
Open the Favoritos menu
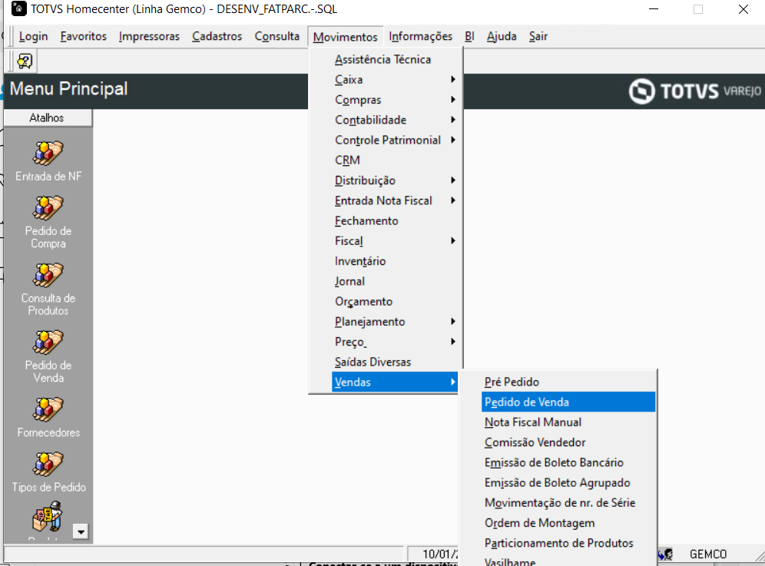point(84,36)
